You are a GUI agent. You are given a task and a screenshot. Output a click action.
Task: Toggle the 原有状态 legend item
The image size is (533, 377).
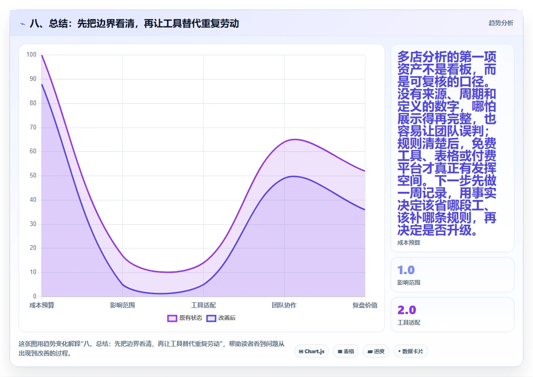(x=185, y=318)
